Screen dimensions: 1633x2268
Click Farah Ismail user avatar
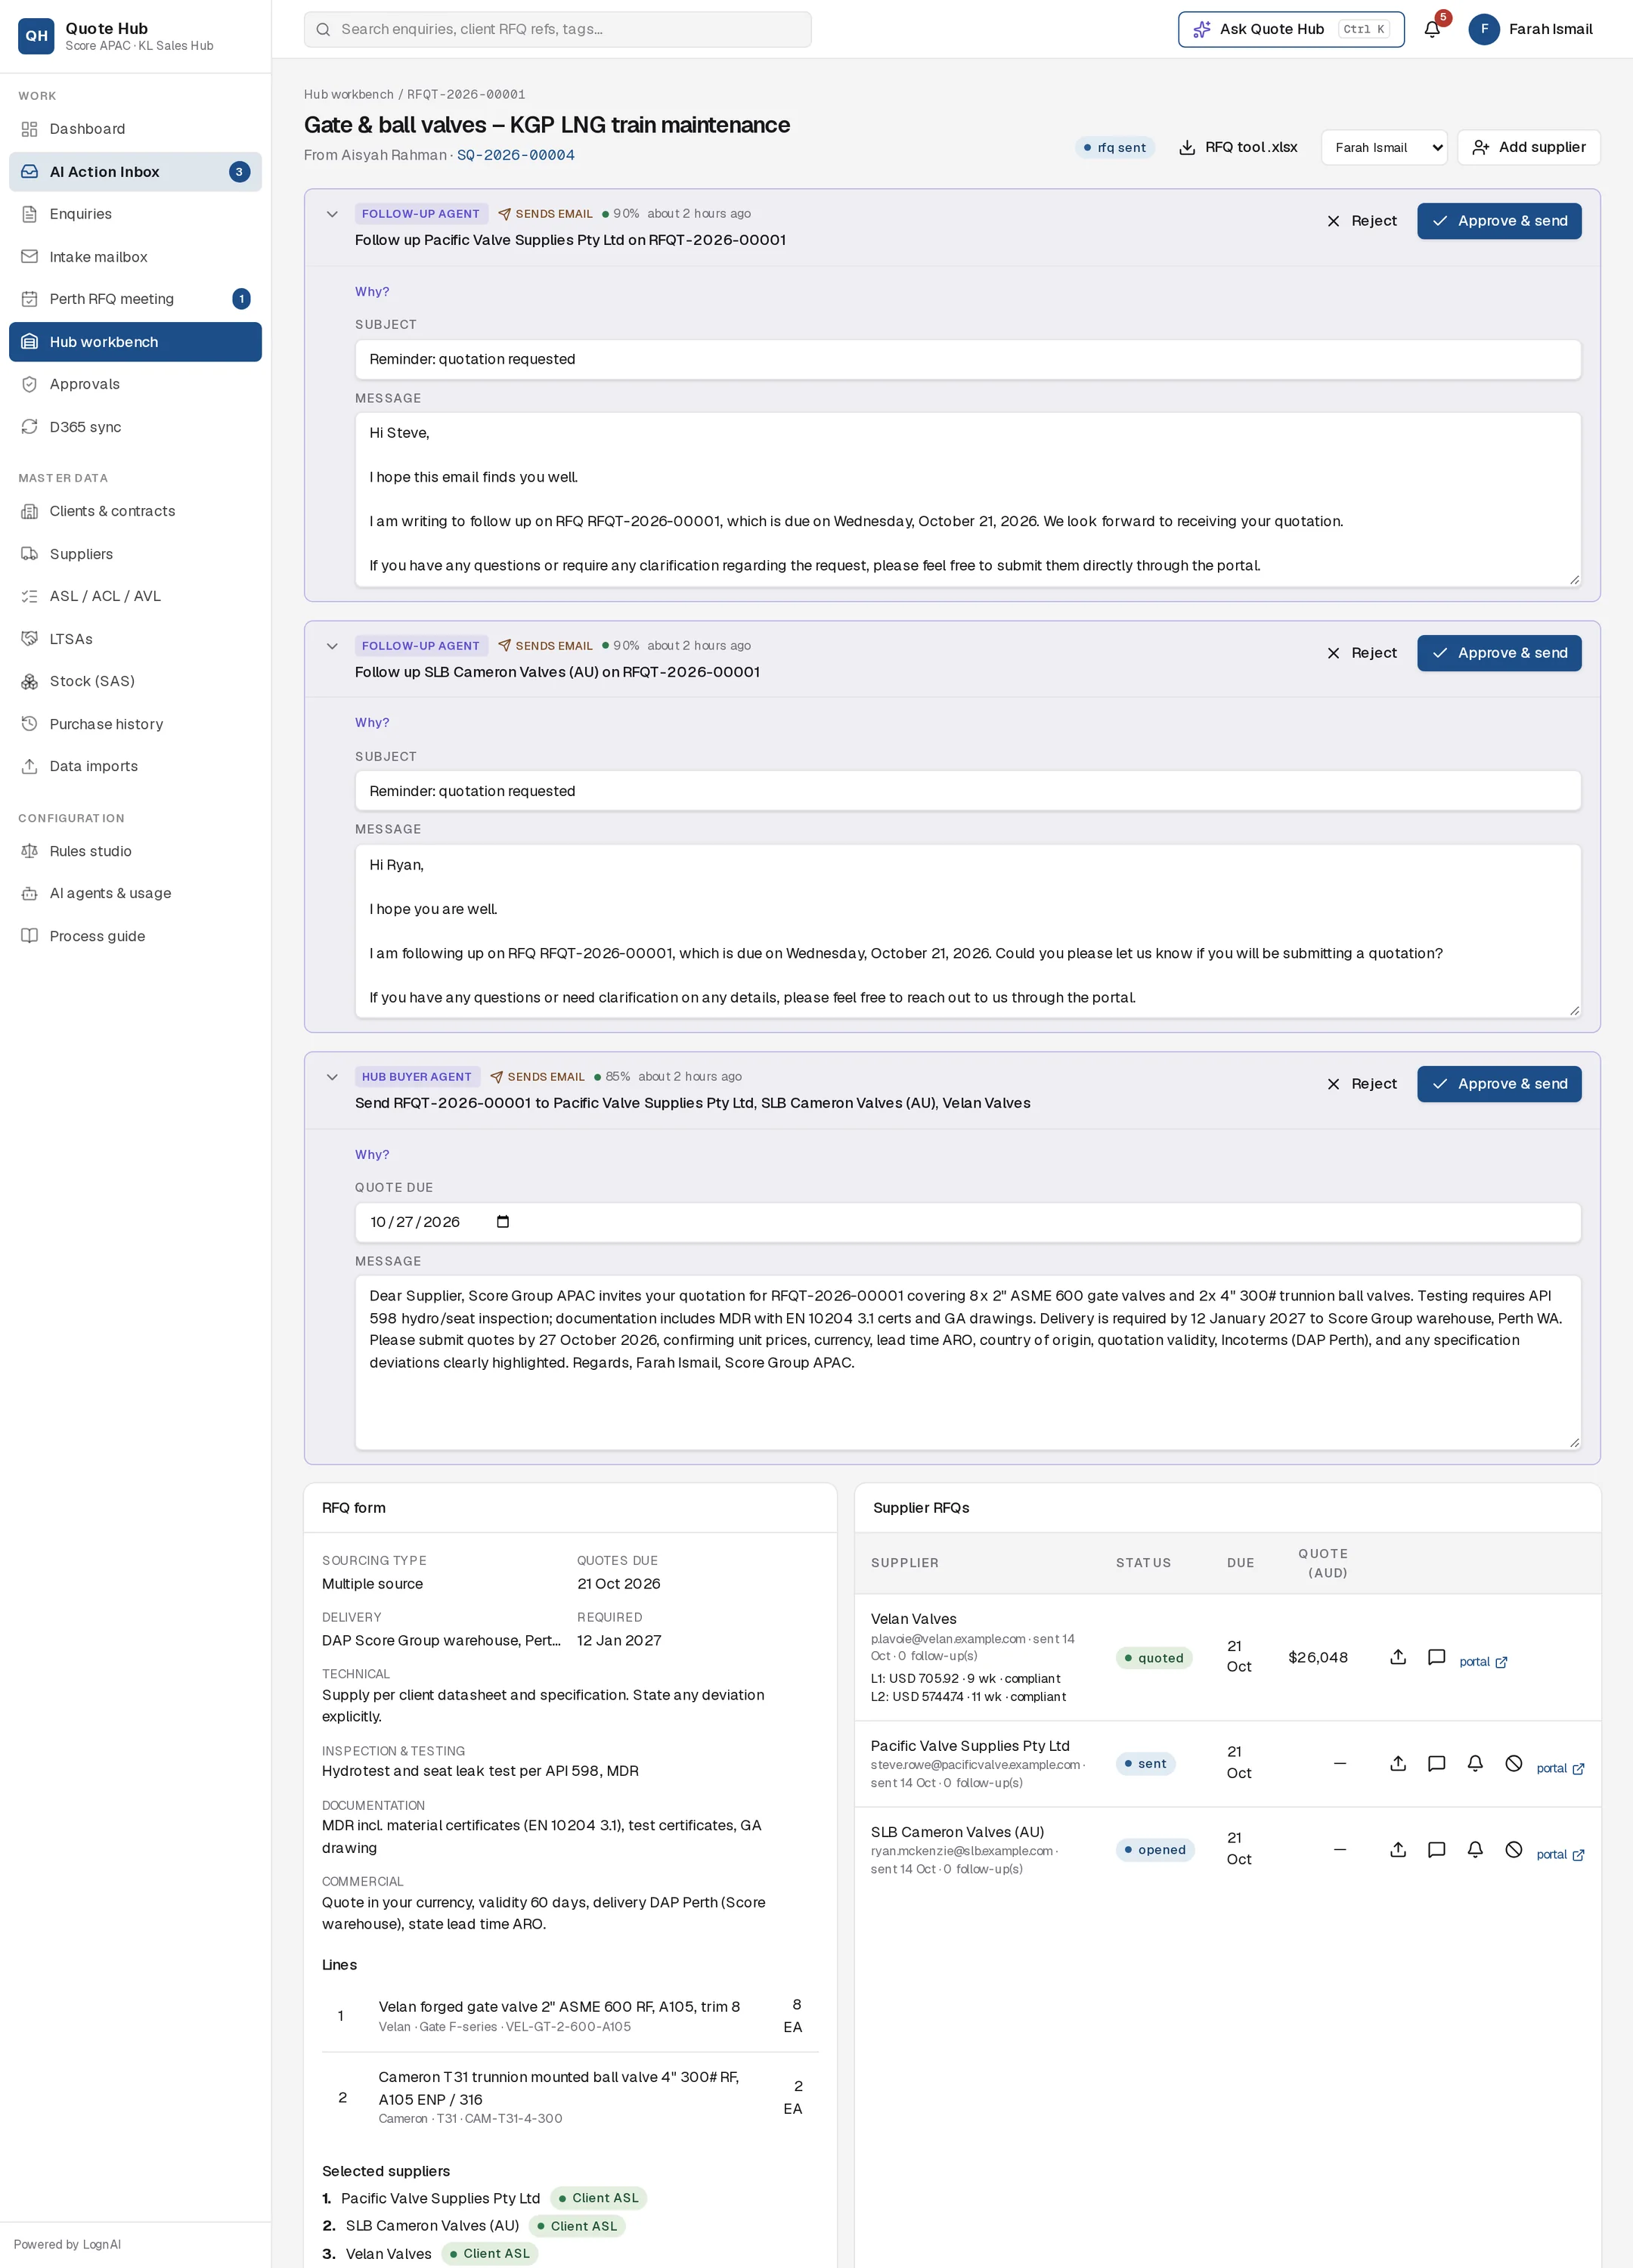(1484, 29)
